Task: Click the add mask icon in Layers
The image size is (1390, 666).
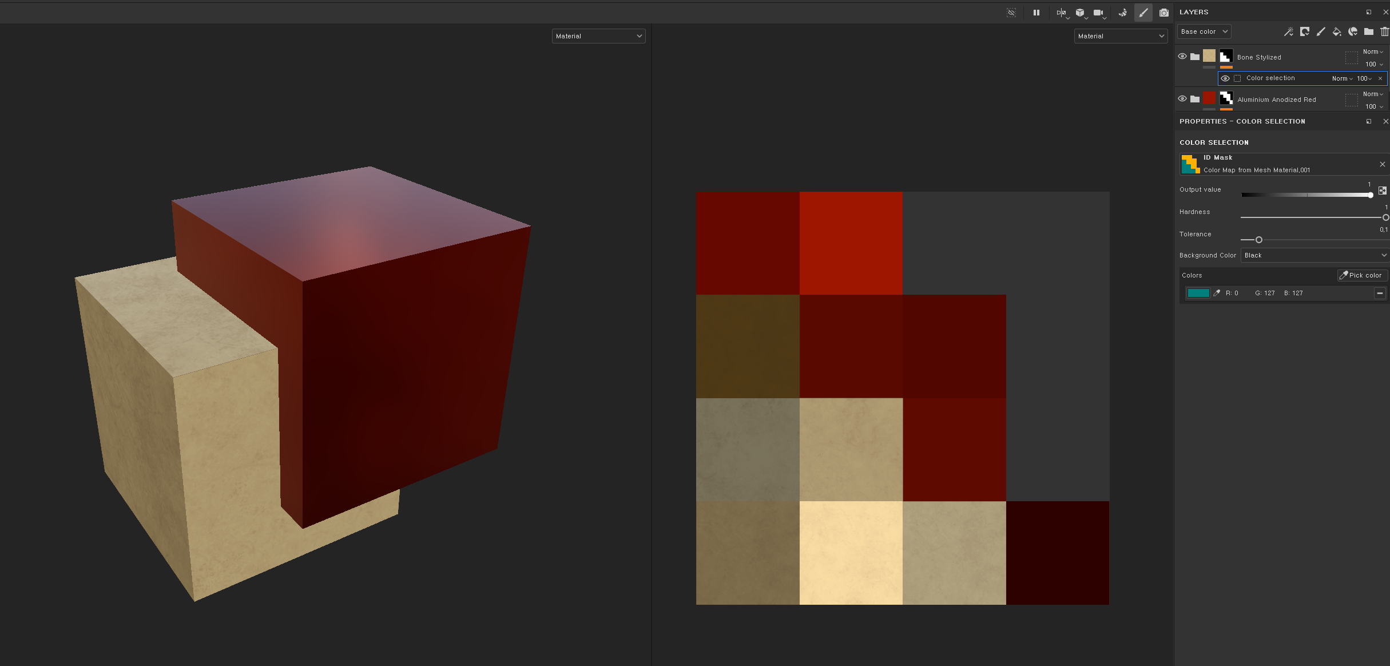Action: pos(1304,31)
